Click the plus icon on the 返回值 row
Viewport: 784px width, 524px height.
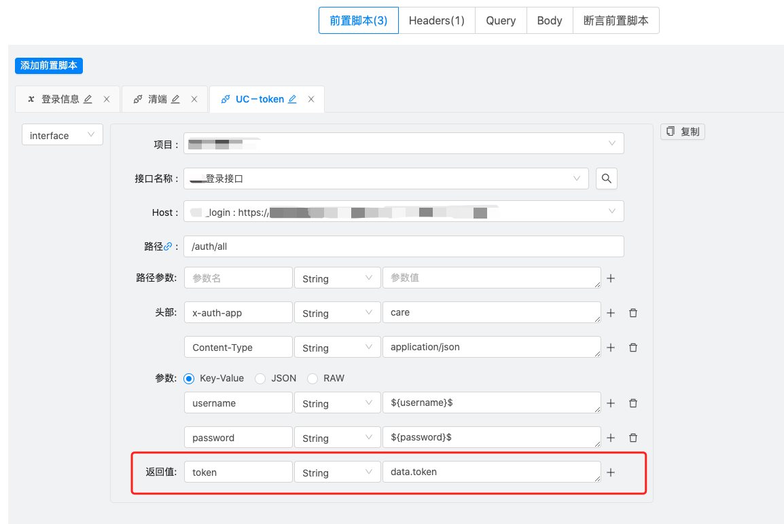coord(610,471)
